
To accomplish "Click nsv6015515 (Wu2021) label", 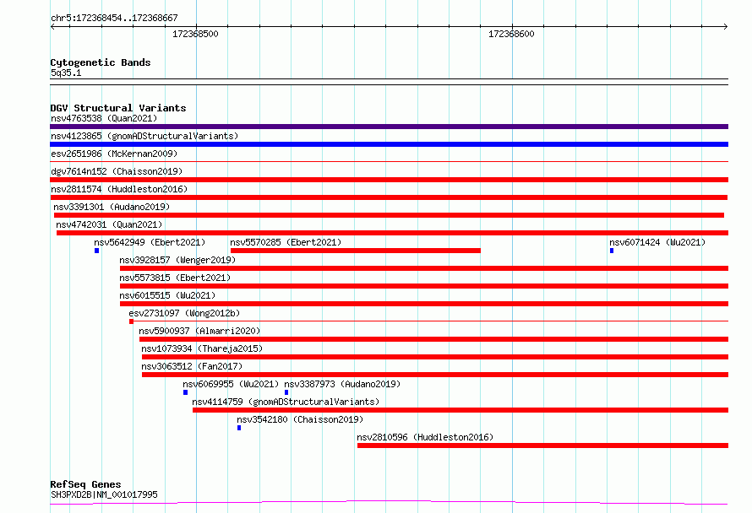I will point(167,295).
